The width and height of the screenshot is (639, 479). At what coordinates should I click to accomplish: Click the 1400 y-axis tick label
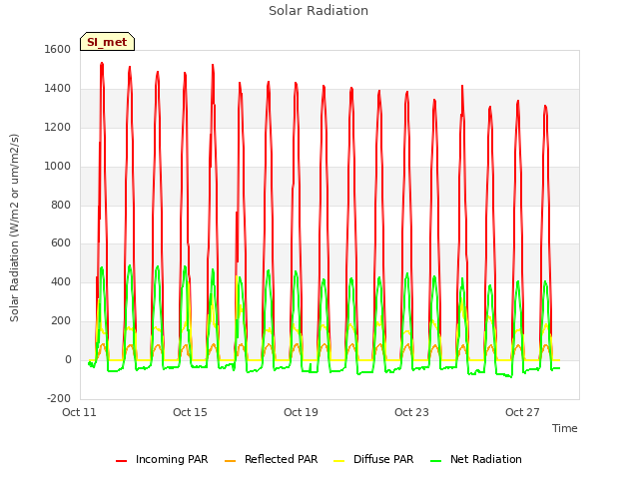pyautogui.click(x=58, y=89)
